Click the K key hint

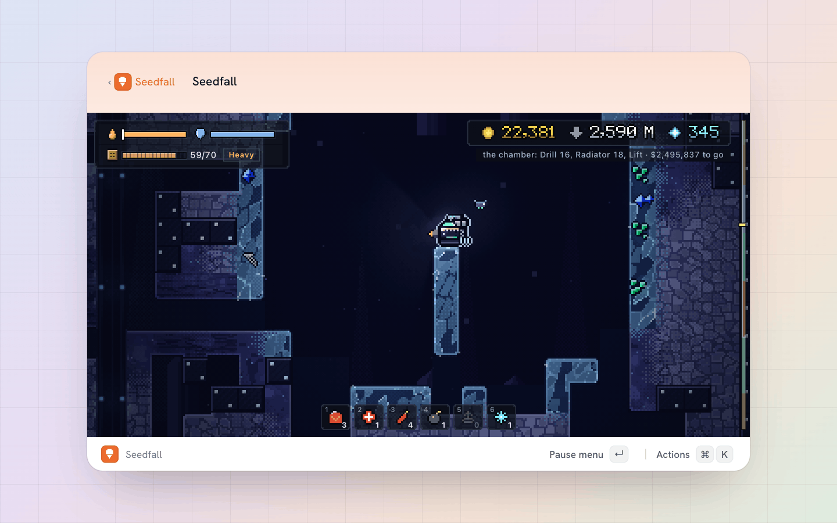724,454
